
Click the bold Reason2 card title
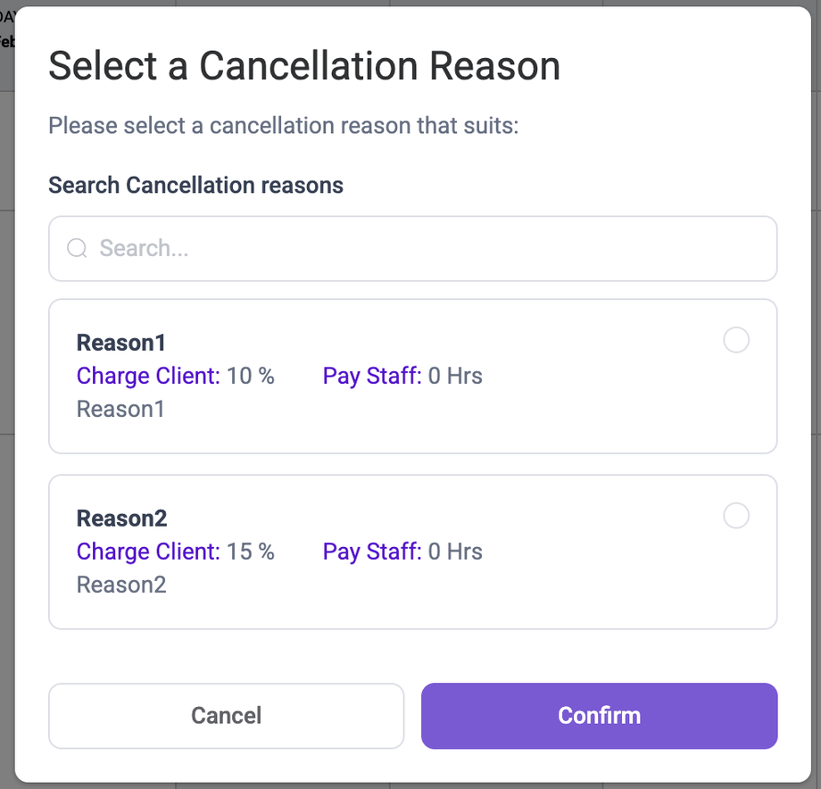121,519
